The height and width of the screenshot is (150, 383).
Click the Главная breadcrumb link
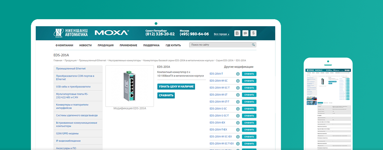58,60
